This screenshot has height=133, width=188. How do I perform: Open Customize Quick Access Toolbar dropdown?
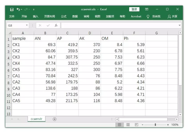34,9
